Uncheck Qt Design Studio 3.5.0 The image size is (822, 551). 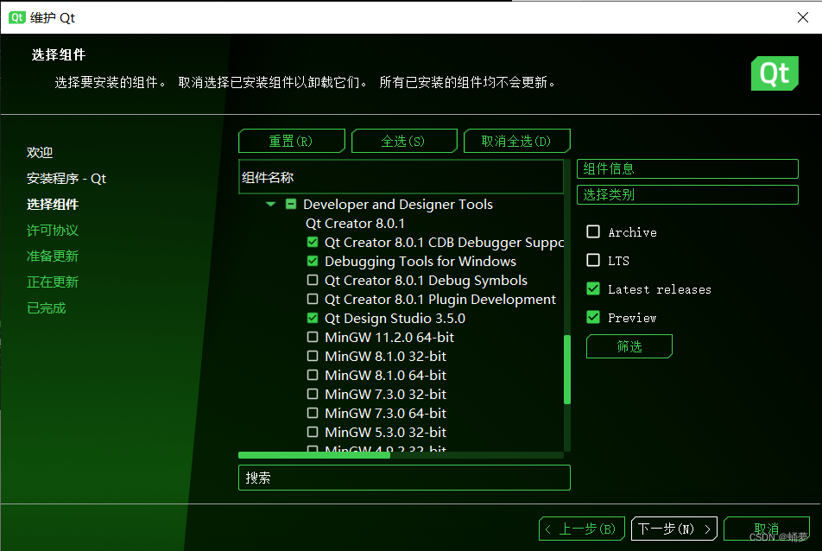click(x=313, y=318)
